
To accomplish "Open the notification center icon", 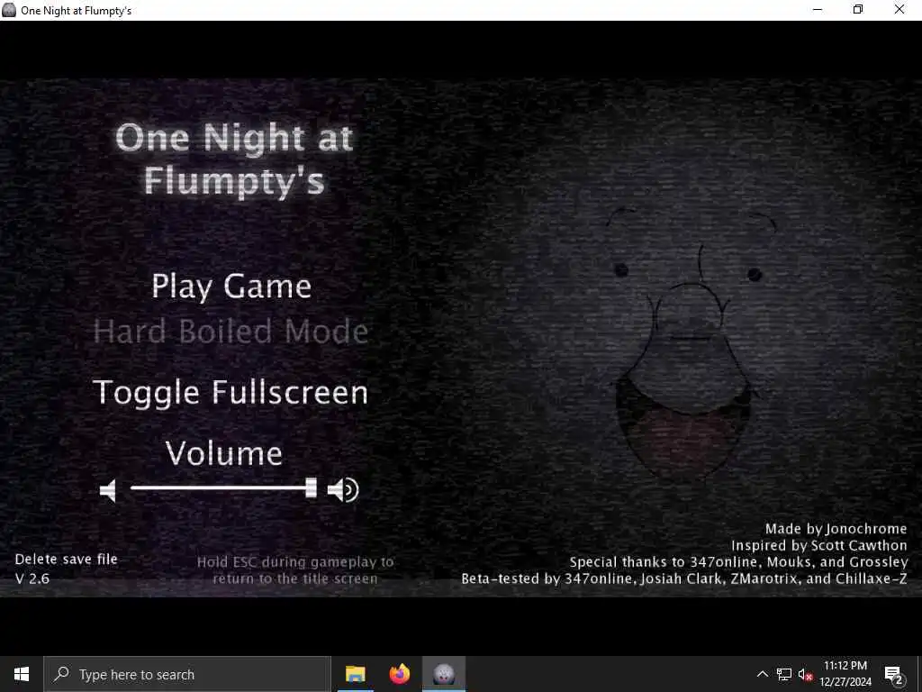I will tap(894, 674).
